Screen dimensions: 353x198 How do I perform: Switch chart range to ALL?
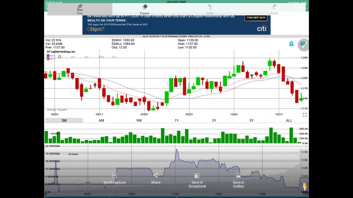click(x=289, y=120)
